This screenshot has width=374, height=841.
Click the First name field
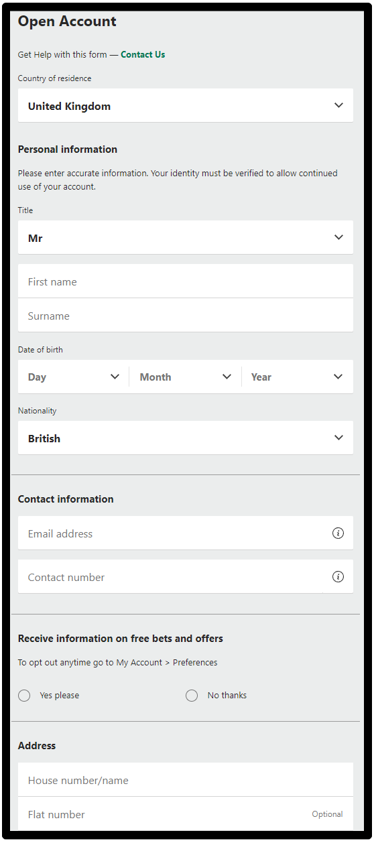186,281
